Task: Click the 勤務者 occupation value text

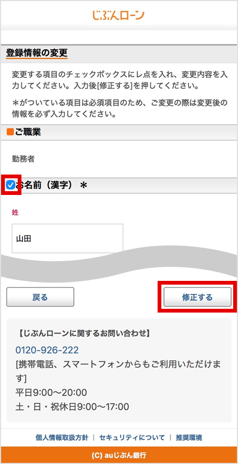Action: pos(24,159)
